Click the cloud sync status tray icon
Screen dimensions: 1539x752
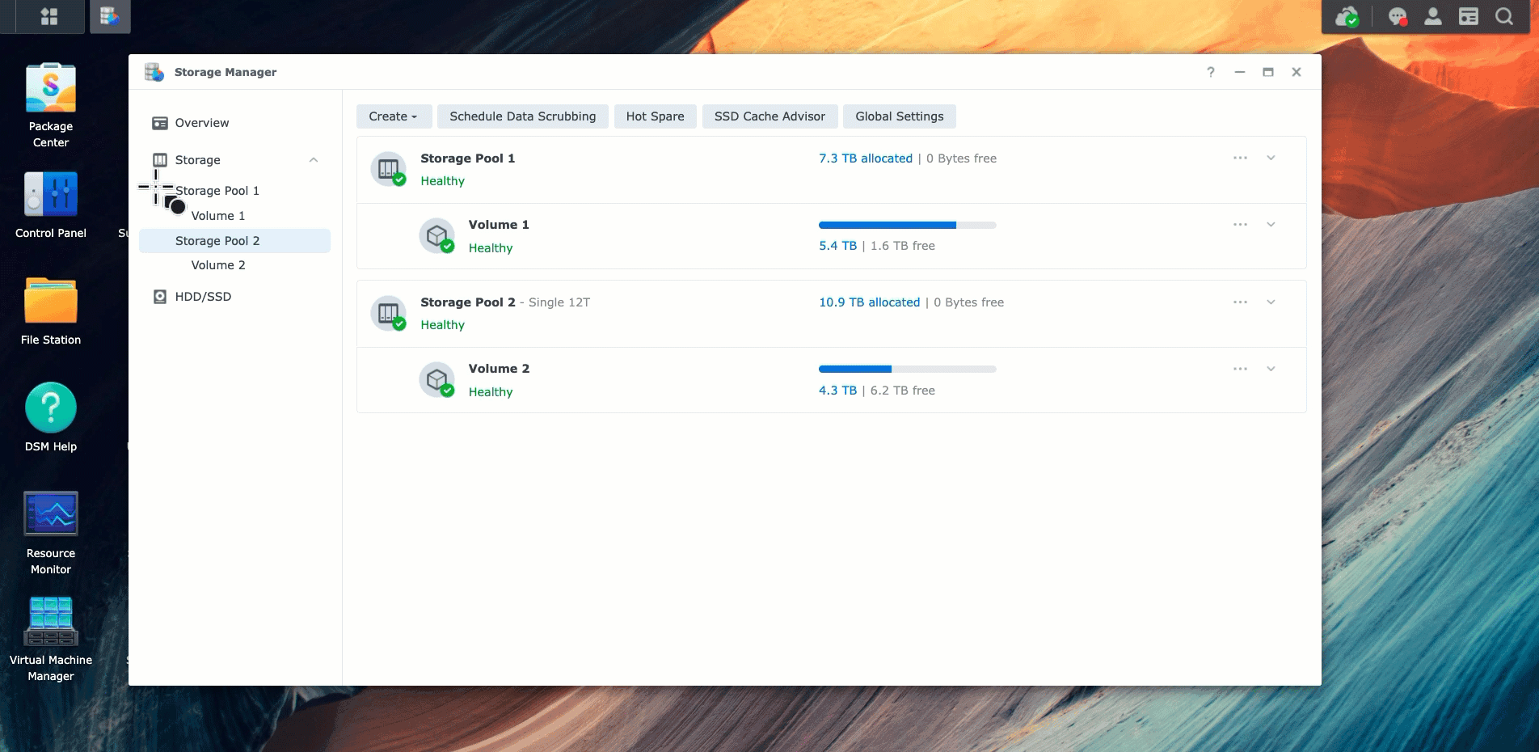tap(1347, 17)
